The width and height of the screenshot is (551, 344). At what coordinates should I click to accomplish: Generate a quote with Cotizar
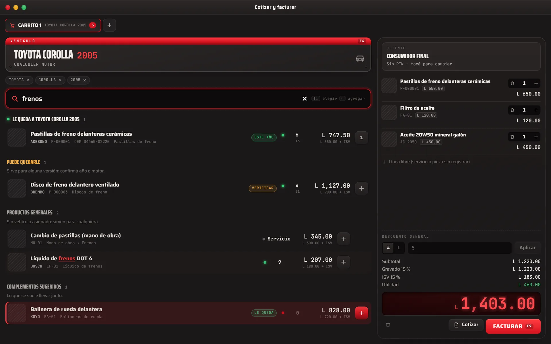click(x=466, y=325)
